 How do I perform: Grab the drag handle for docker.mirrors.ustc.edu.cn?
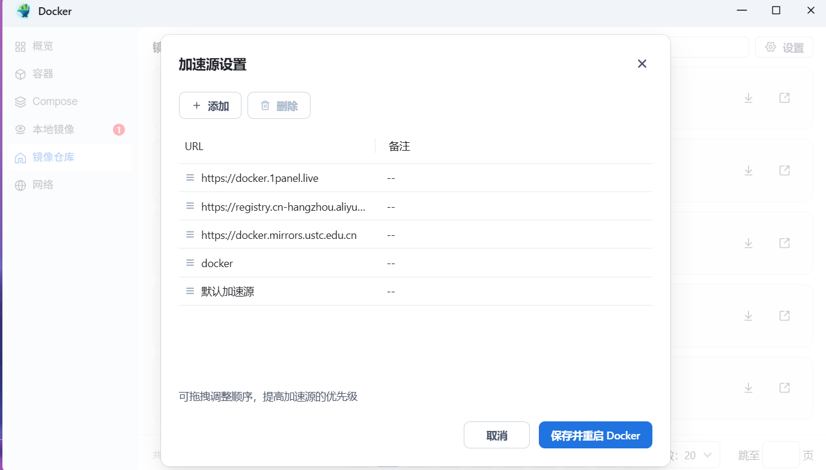190,235
